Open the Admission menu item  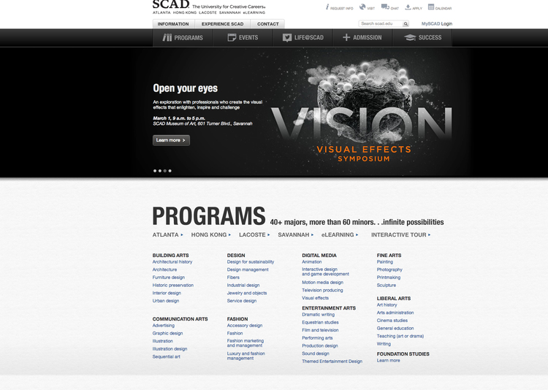tap(362, 38)
